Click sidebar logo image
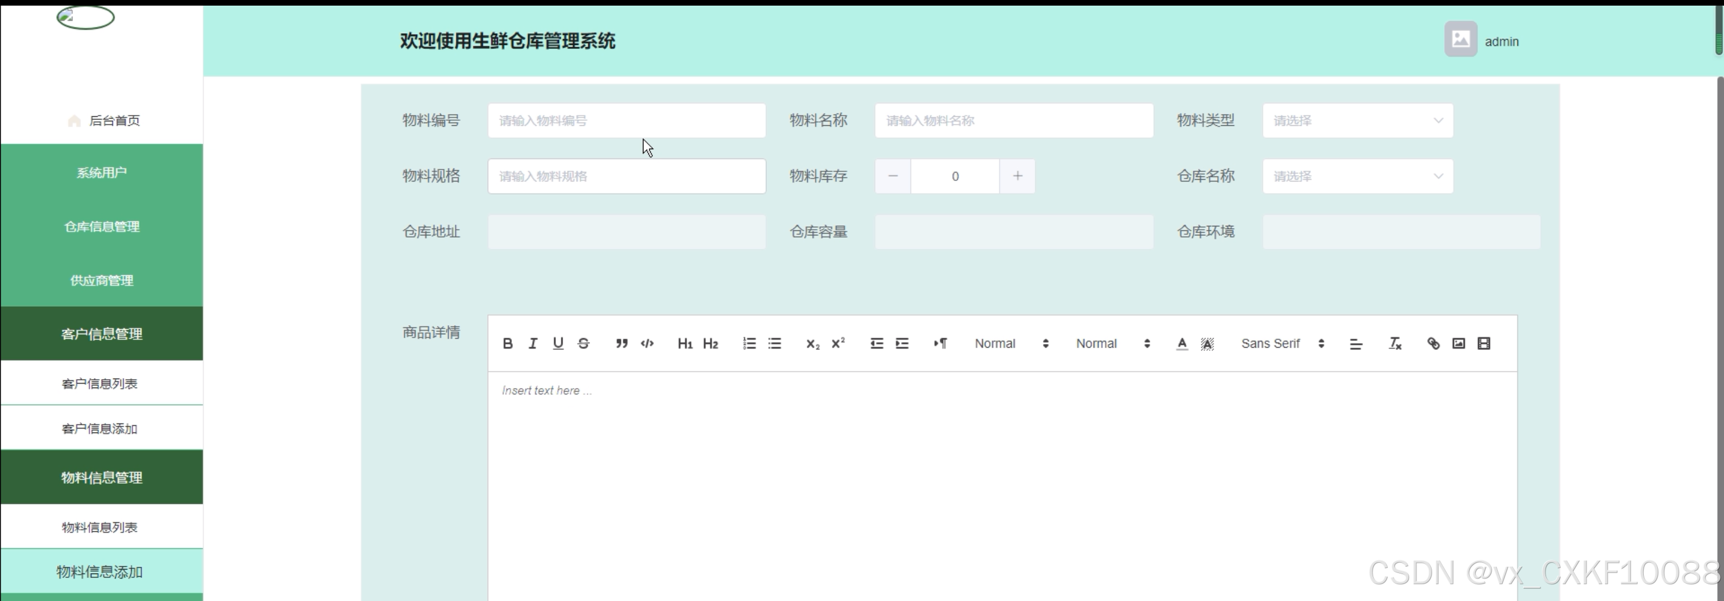1724x601 pixels. (x=85, y=17)
